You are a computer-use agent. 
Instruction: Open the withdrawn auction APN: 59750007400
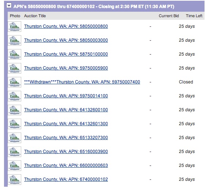click(82, 82)
